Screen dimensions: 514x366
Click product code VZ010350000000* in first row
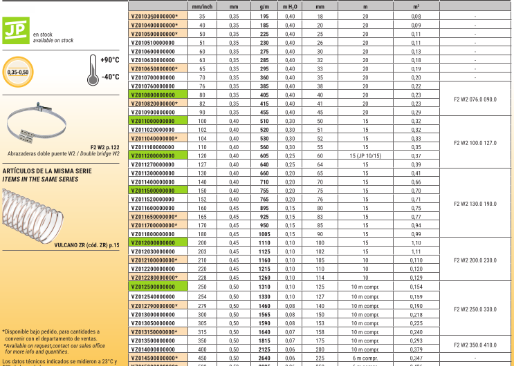[x=154, y=16]
